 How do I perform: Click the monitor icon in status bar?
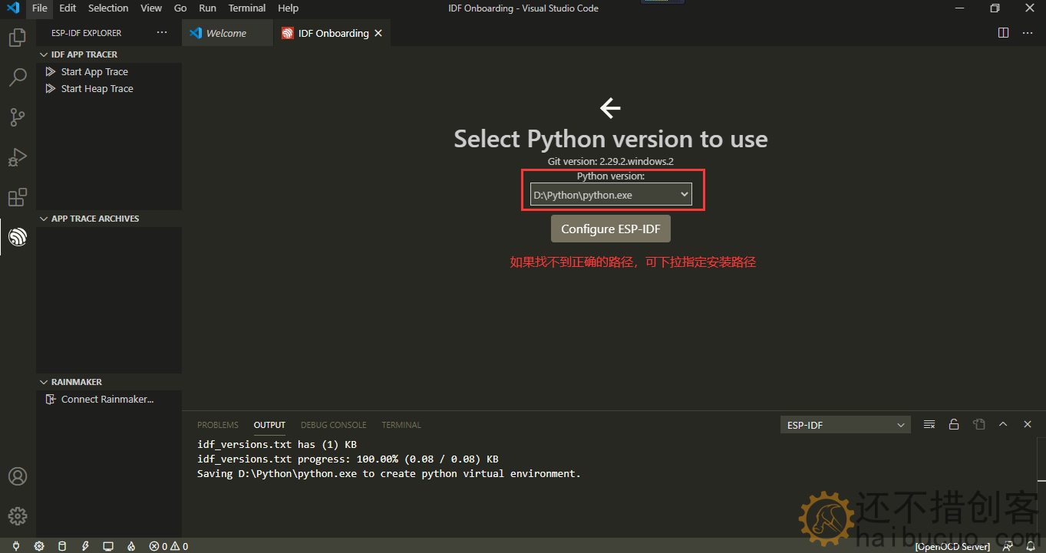(x=108, y=546)
